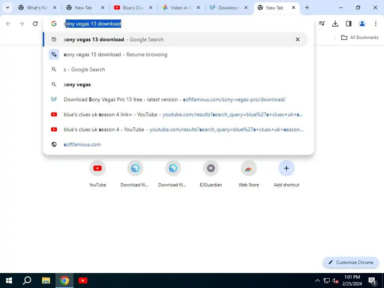Switch to the SF Download tab
This screenshot has height=288, width=384.
pos(228,7)
